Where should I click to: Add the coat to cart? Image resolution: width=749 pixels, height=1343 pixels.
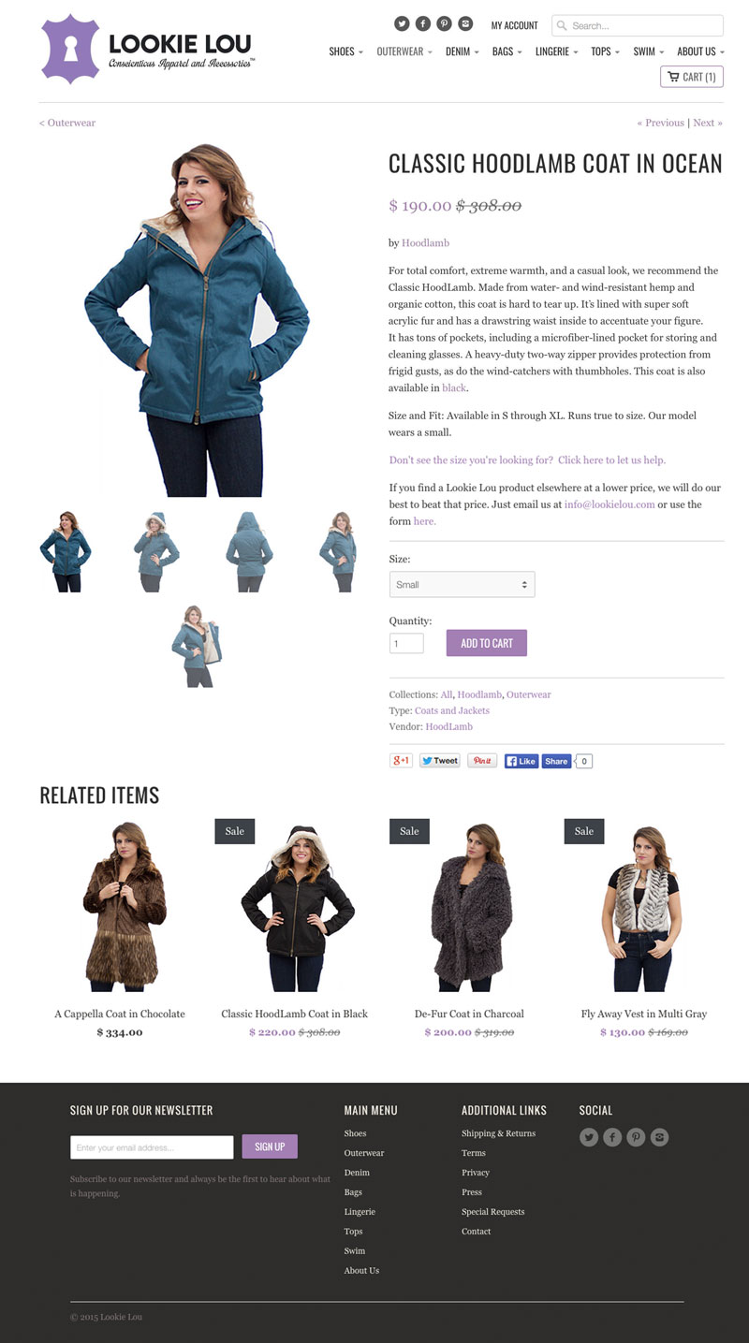pyautogui.click(x=487, y=643)
